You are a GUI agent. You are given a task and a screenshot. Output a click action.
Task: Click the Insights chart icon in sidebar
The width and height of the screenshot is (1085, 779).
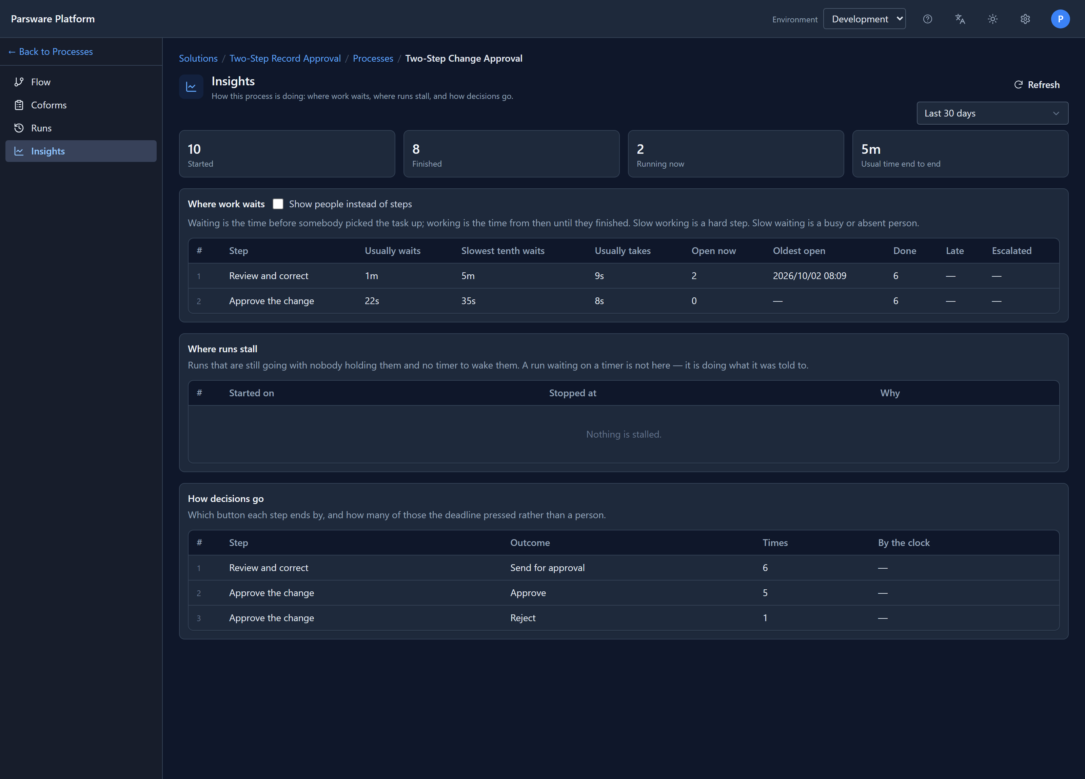point(19,151)
